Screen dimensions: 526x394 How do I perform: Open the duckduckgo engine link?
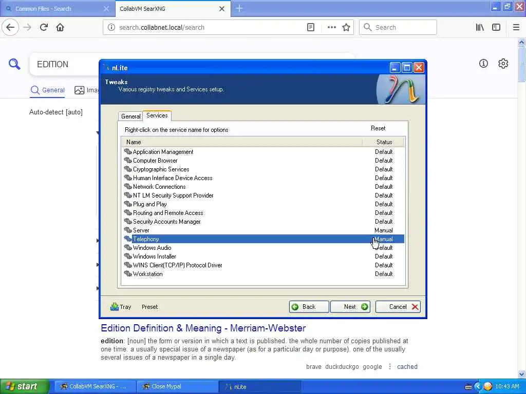click(x=342, y=366)
